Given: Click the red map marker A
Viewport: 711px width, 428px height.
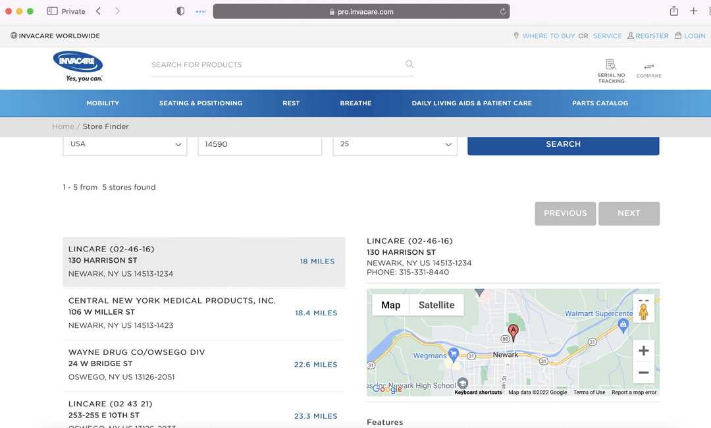Looking at the screenshot, I should tap(513, 331).
